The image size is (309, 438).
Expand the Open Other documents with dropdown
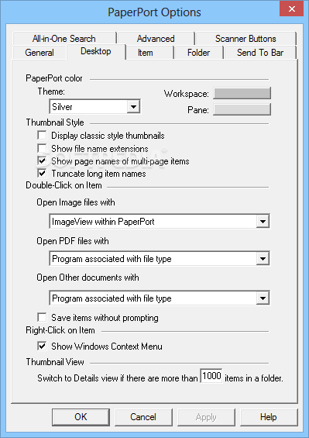coord(160,298)
